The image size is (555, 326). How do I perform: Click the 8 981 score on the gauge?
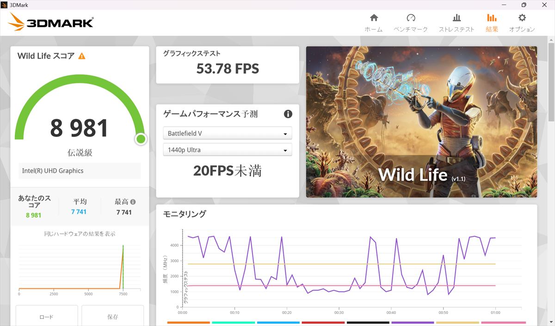click(79, 128)
